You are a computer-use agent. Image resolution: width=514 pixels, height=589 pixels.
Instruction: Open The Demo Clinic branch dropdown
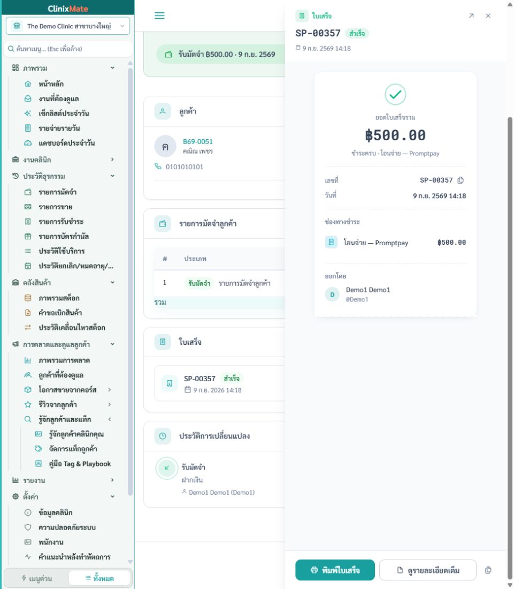click(68, 26)
